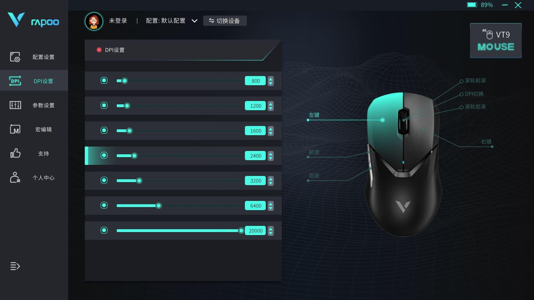Click the 支持 thumbs-up icon
534x300 pixels.
point(15,153)
